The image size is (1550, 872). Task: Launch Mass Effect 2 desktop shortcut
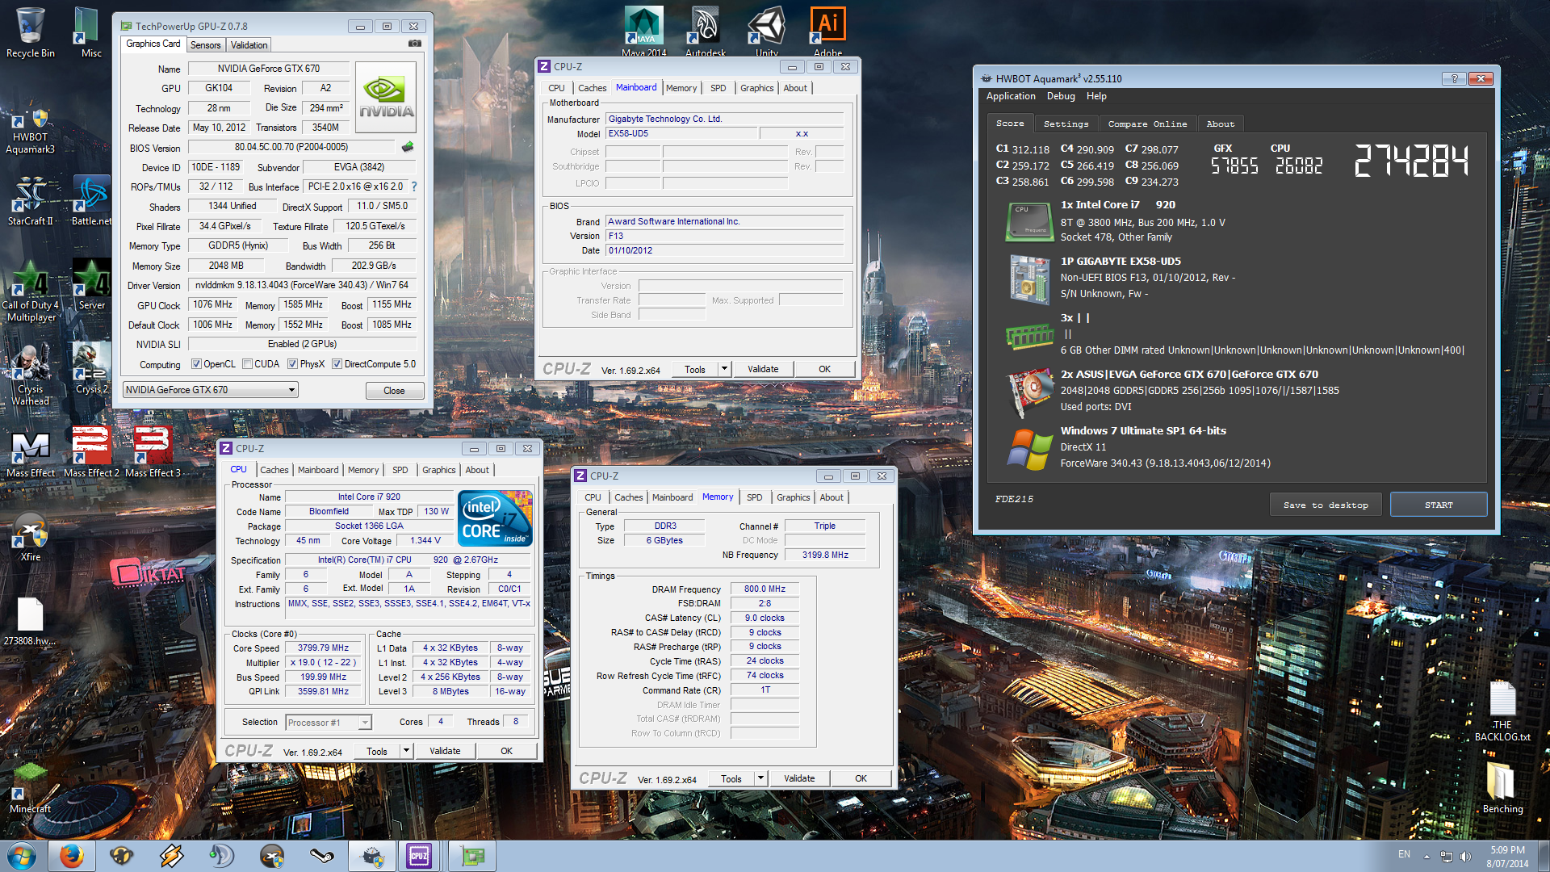pyautogui.click(x=91, y=452)
